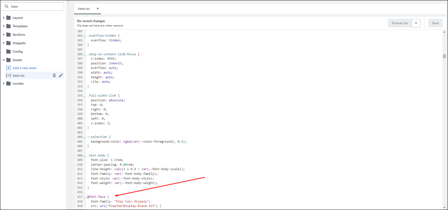Viewport: 448px width, 210px height.
Task: Select base.css in the Assets list
Action: (x=18, y=75)
